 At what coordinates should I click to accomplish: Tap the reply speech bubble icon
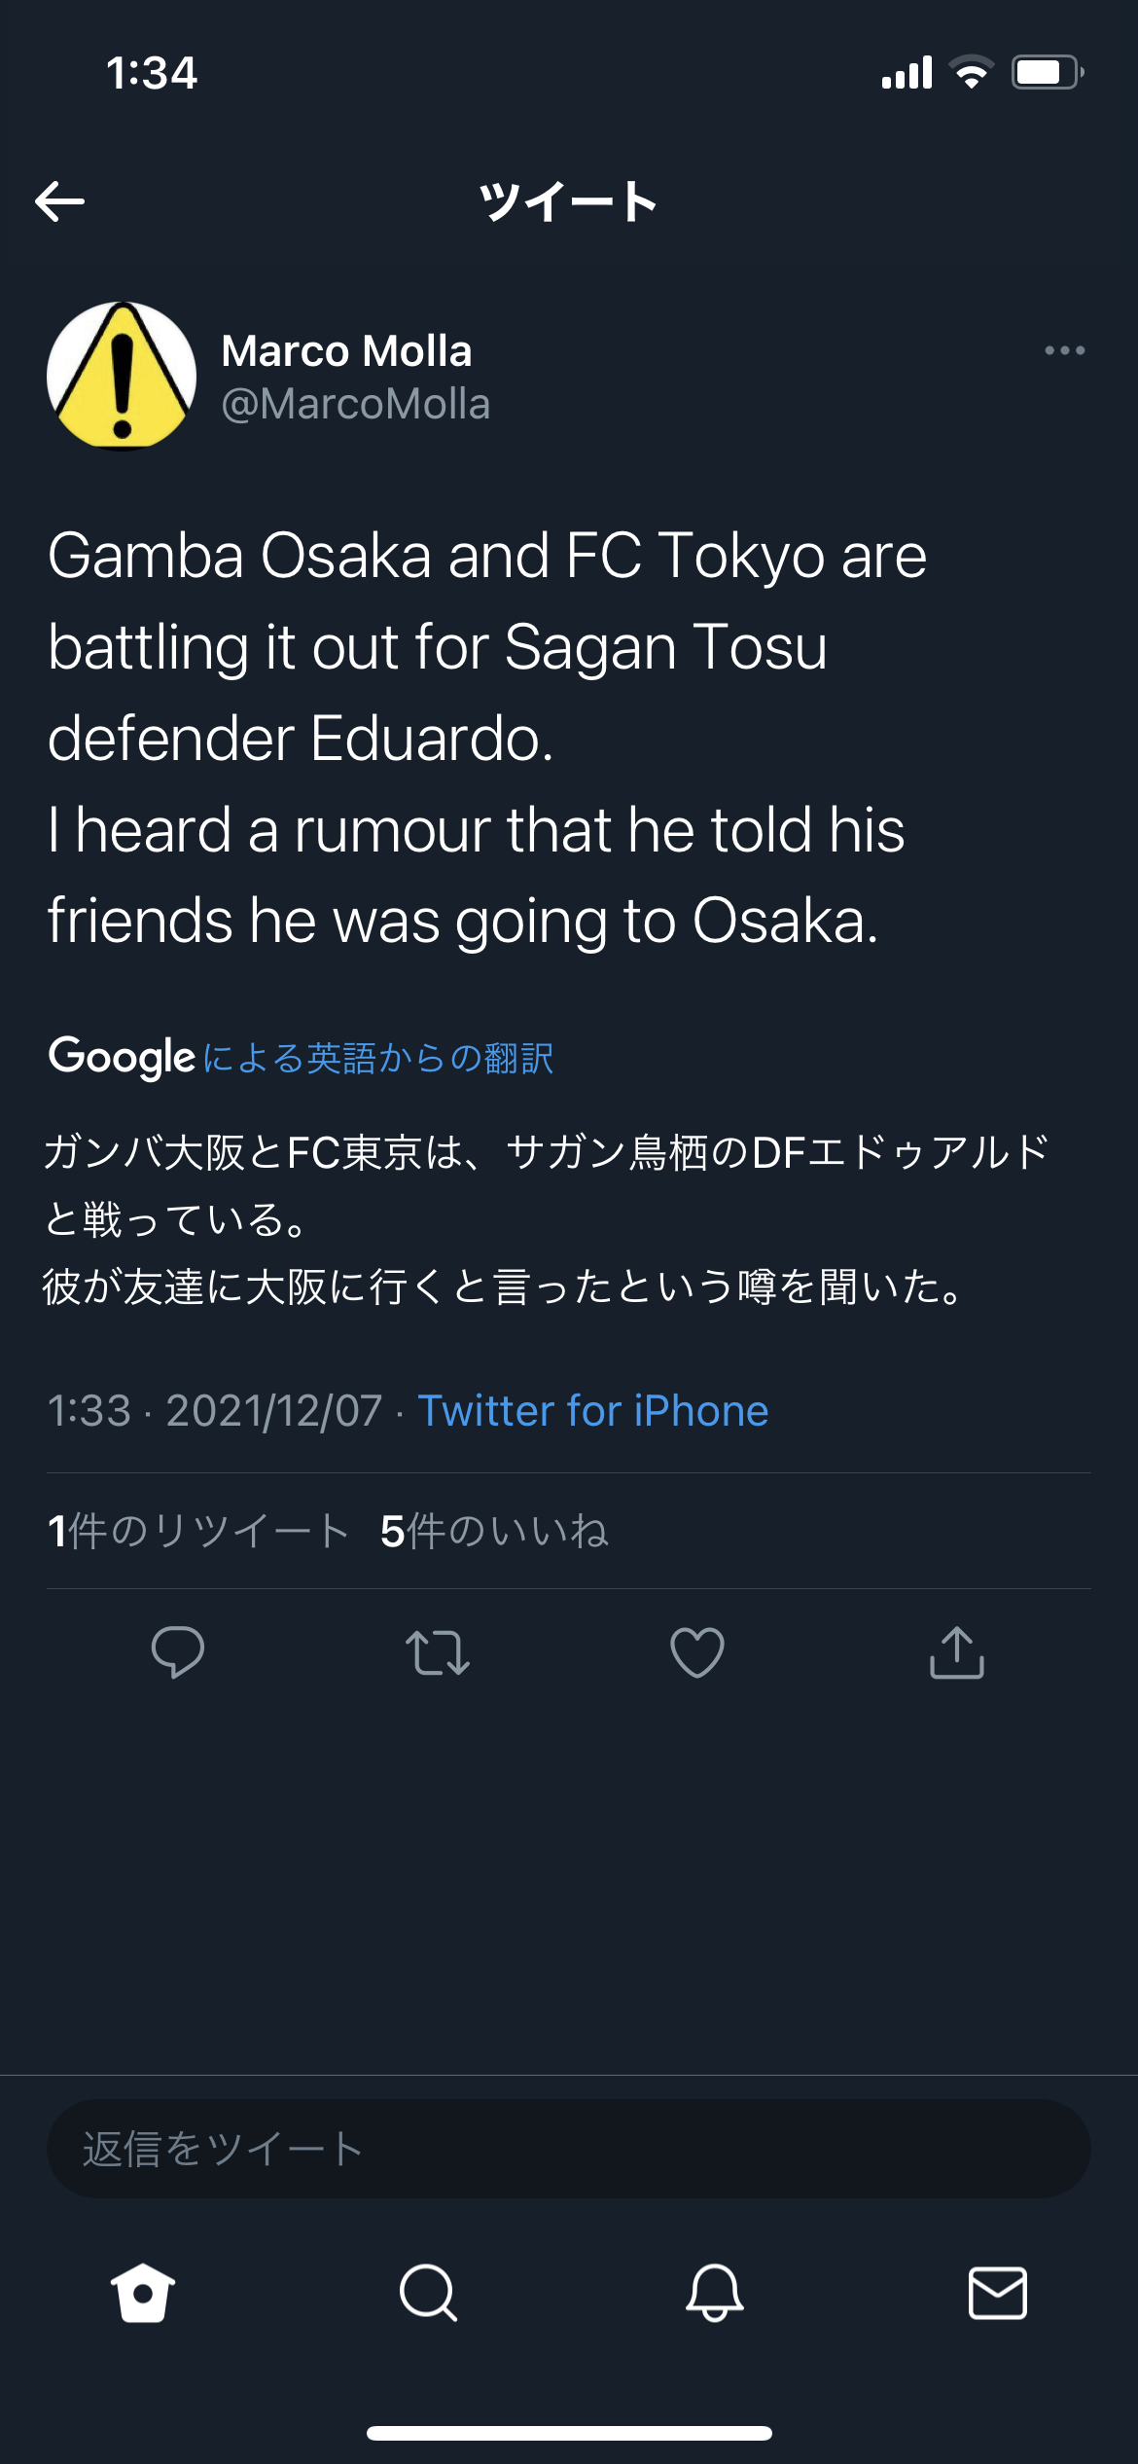(x=178, y=1652)
